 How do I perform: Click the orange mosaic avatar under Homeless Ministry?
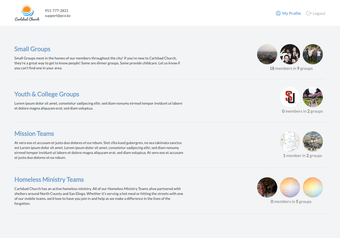click(313, 187)
